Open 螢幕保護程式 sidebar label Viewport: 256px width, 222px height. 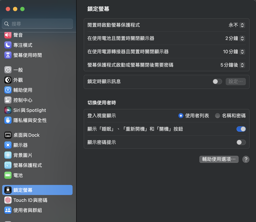(28, 165)
